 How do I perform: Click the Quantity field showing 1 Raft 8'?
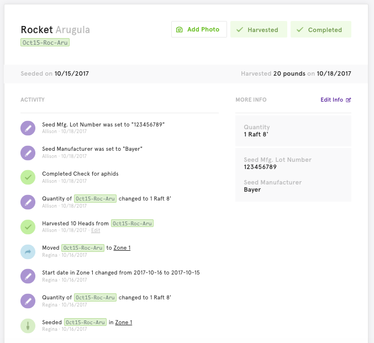[293, 131]
